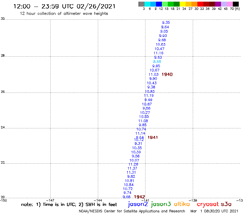Select the 10.43 wave height reading
Viewport: 243px width, 214px height.
pyautogui.click(x=152, y=83)
